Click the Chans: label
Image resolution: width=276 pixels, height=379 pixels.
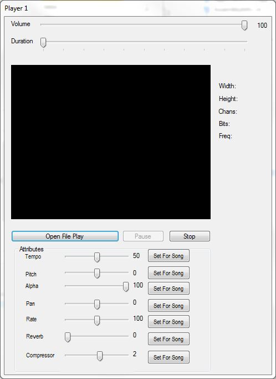tap(228, 112)
